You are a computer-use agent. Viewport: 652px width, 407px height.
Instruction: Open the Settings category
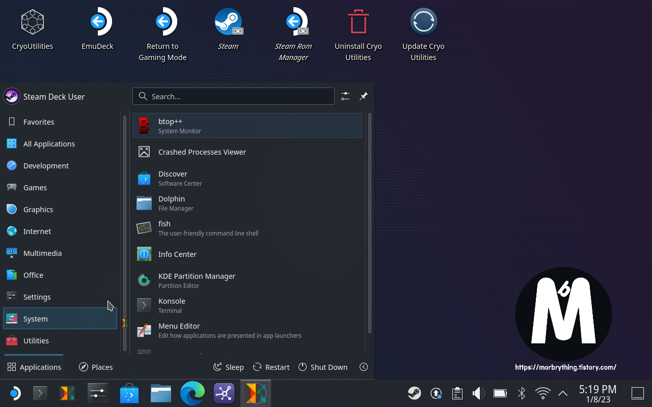click(x=60, y=297)
